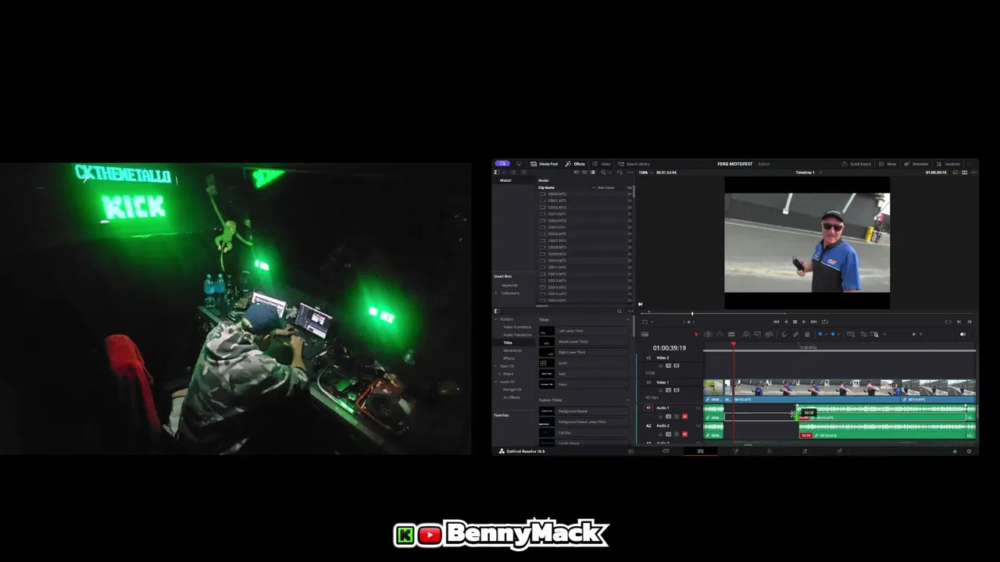Click the Quick Export button
1000x562 pixels.
coord(856,164)
